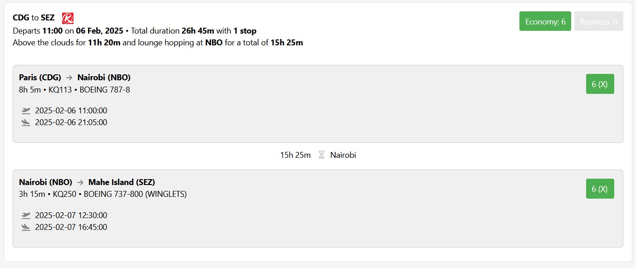Screen dimensions: 636x268
Task: Click the arrow between Nairobi and Mahe Island
Action: pos(80,182)
